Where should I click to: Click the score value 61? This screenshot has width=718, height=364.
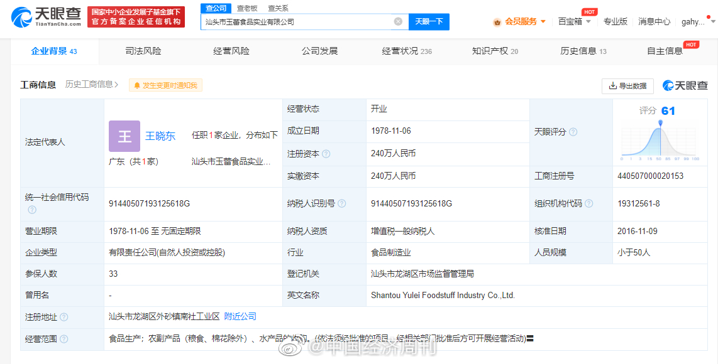point(668,111)
